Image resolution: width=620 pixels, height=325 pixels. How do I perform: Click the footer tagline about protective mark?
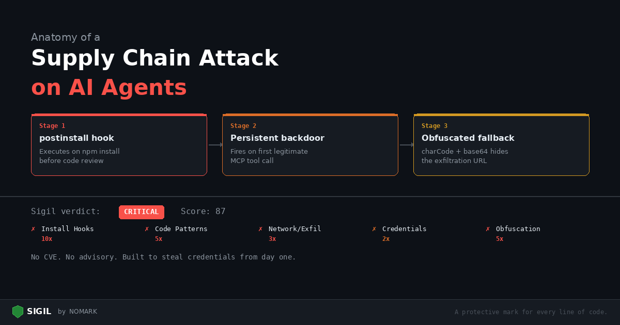[x=531, y=312]
